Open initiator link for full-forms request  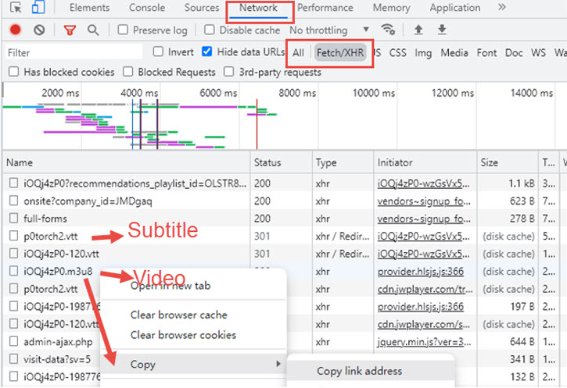[x=424, y=219]
